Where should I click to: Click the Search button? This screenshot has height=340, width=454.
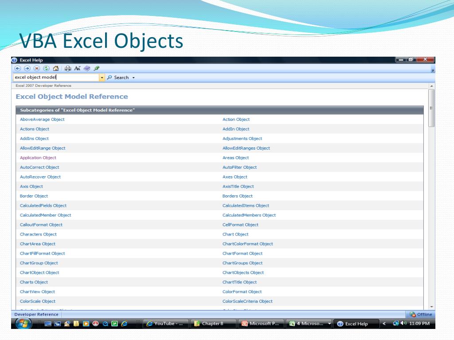[x=118, y=77]
